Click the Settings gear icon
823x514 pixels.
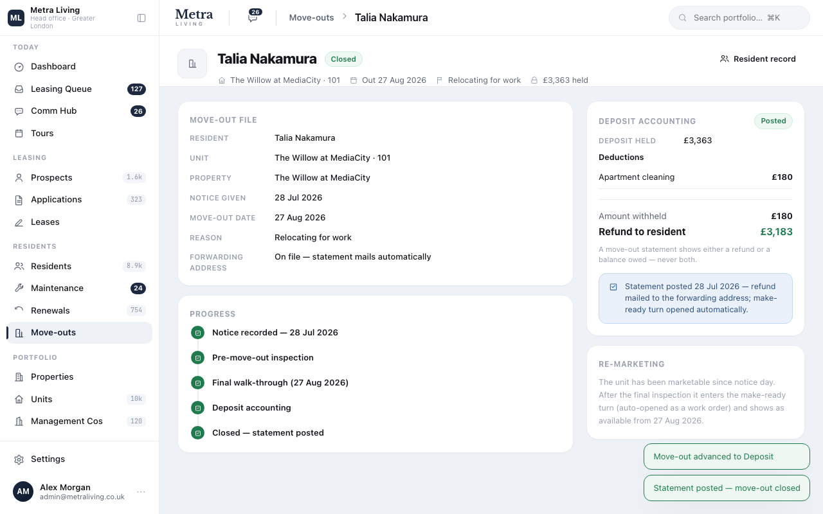[19, 459]
